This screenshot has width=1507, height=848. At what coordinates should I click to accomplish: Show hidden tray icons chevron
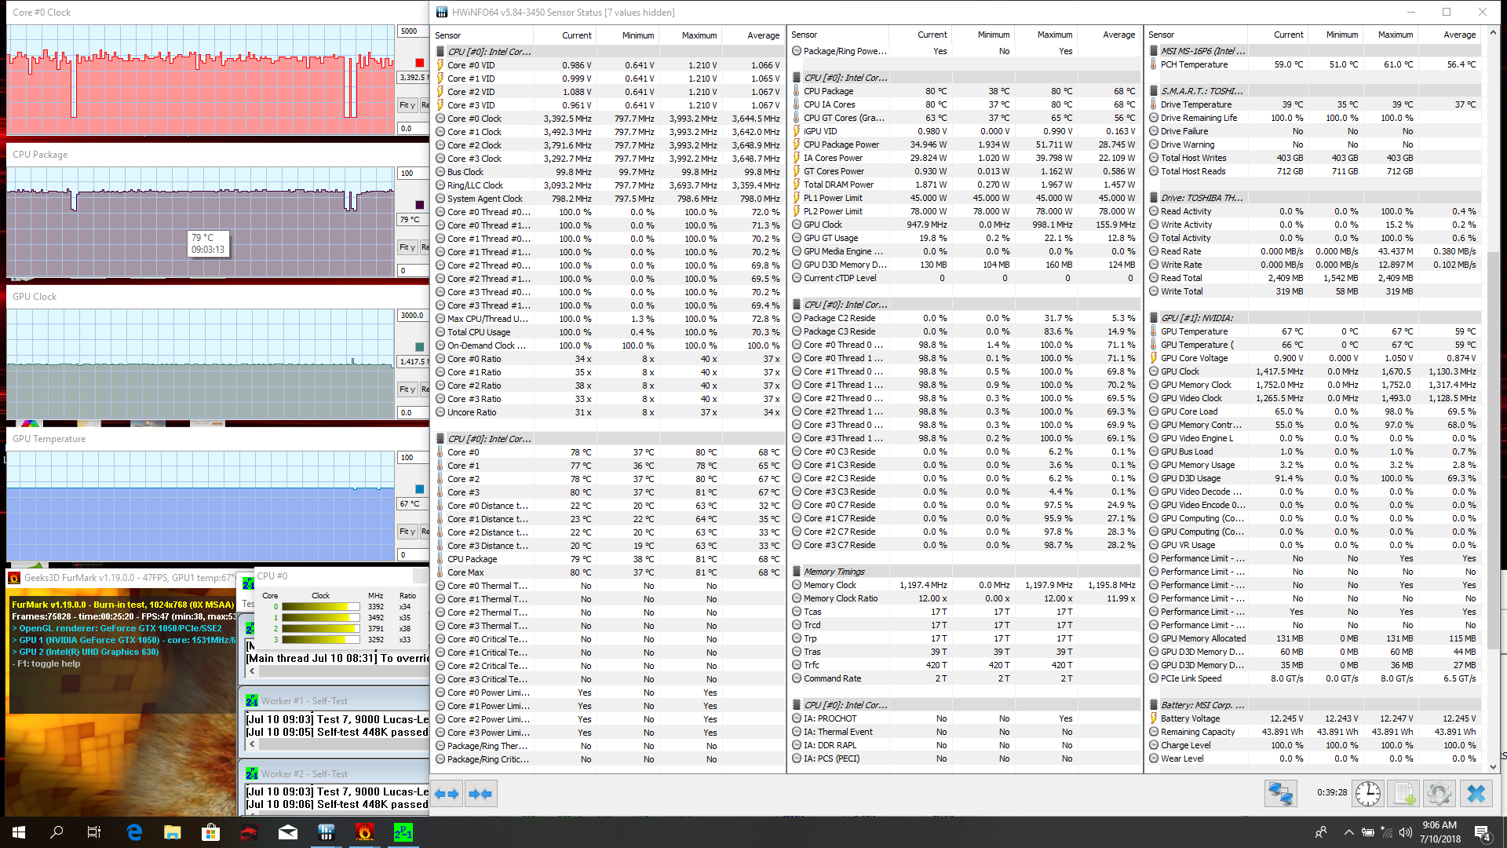tap(1348, 832)
